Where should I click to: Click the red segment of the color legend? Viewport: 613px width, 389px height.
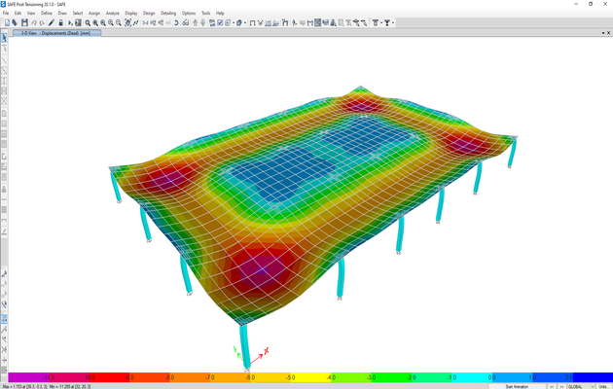click(x=107, y=377)
